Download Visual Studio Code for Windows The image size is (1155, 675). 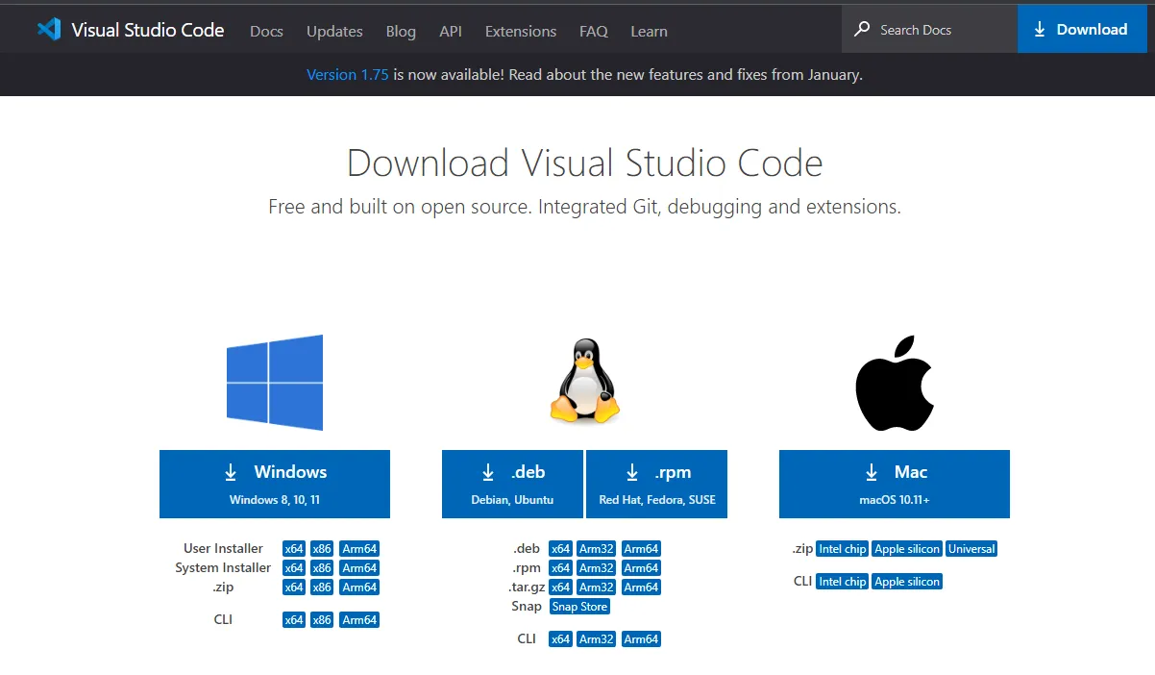[274, 484]
